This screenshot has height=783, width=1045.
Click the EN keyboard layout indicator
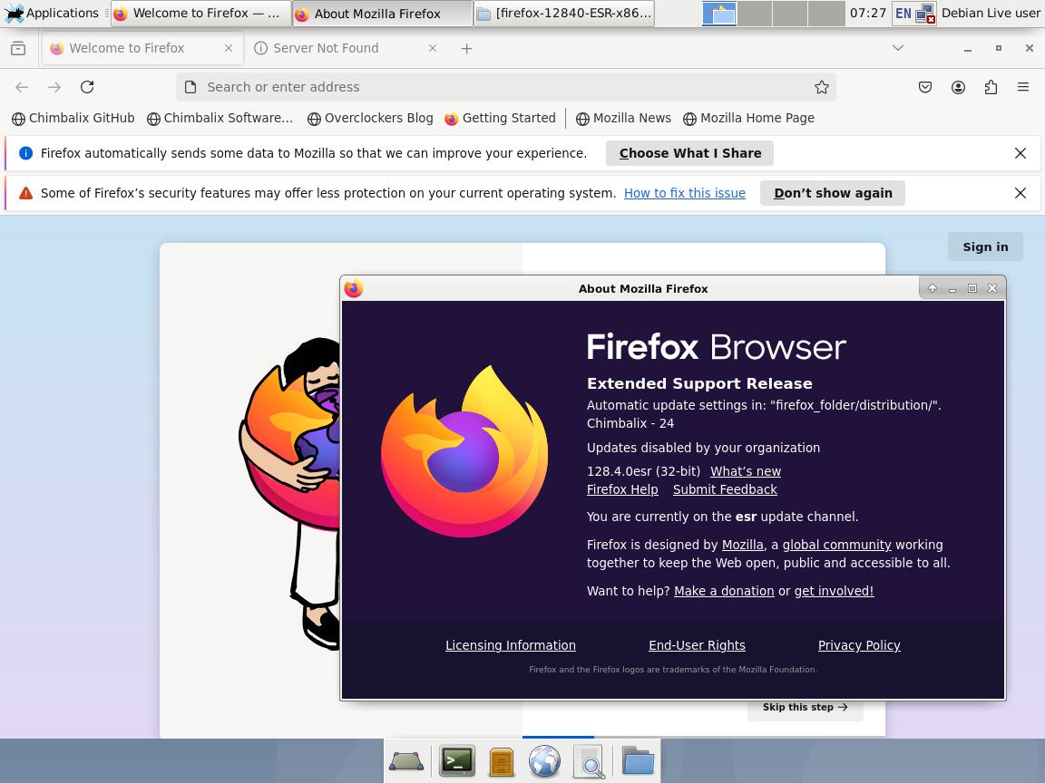[903, 14]
